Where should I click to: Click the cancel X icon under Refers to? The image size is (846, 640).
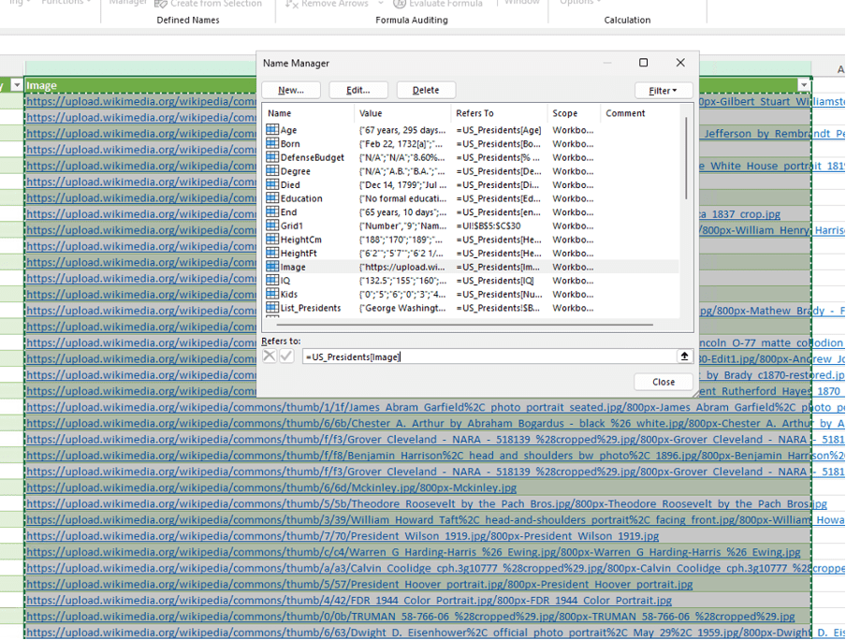click(x=270, y=356)
